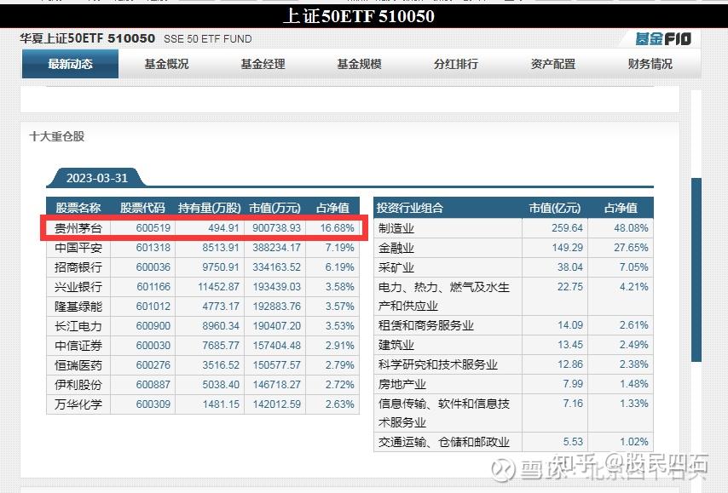The height and width of the screenshot is (493, 728).
Task: Open 万华化学 holding details
Action: 80,404
